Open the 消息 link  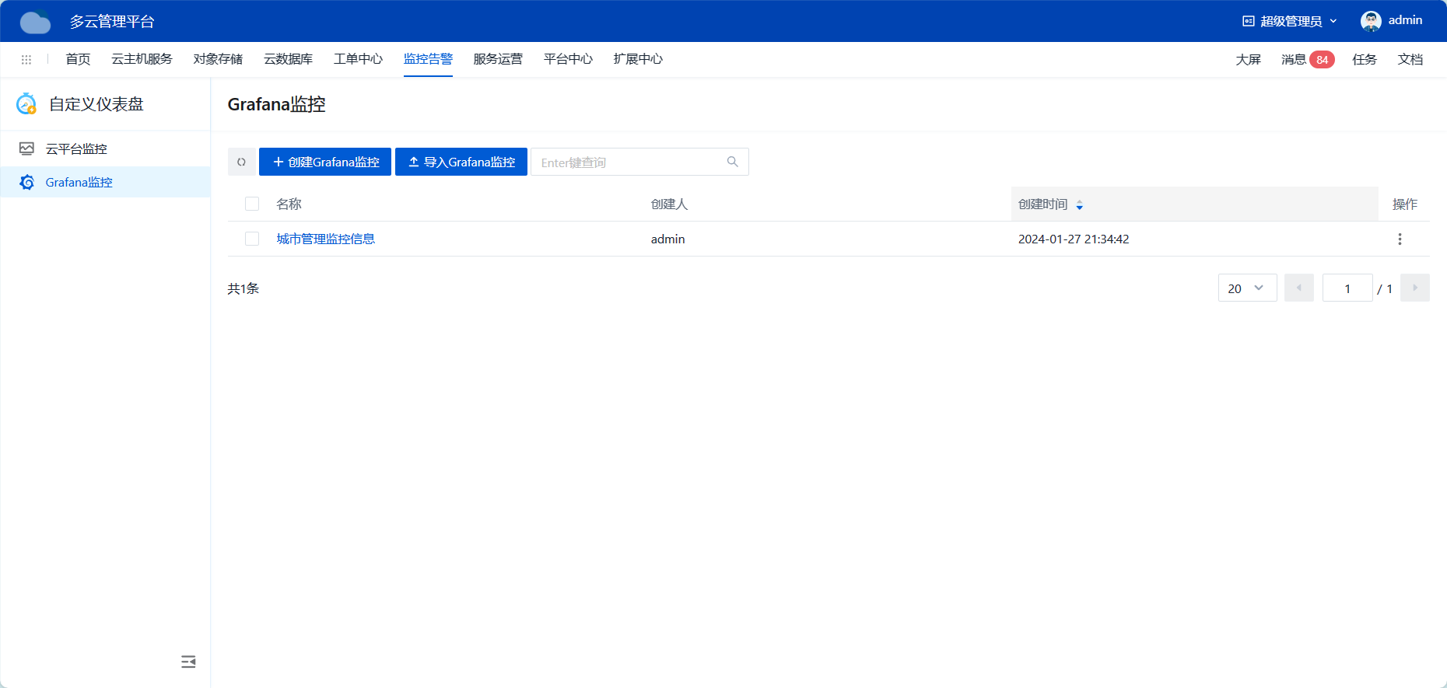pyautogui.click(x=1293, y=60)
